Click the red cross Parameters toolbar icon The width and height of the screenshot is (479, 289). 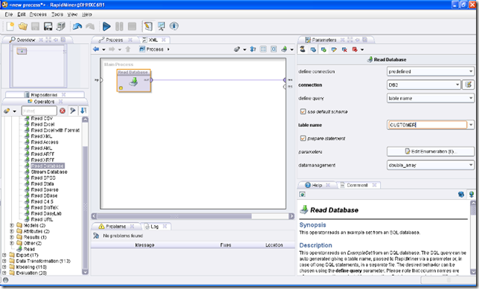point(344,50)
